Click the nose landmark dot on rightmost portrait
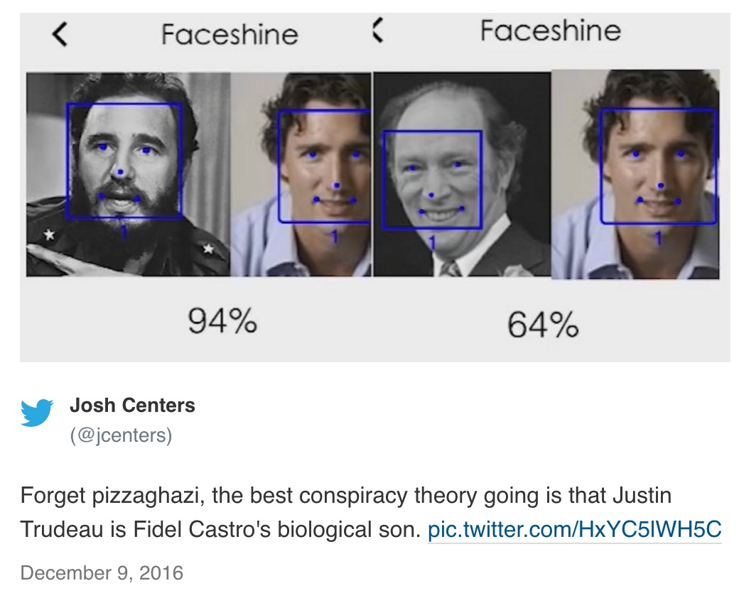 (661, 185)
